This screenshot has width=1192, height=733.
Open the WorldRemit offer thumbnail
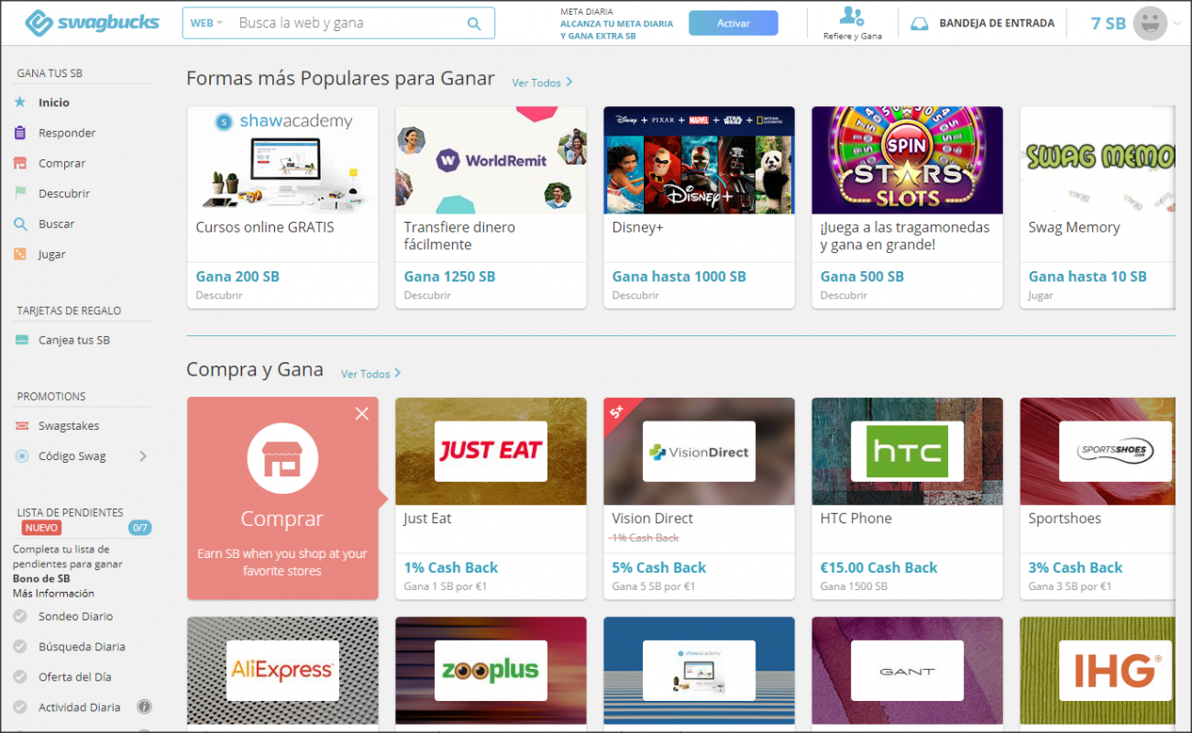tap(491, 160)
